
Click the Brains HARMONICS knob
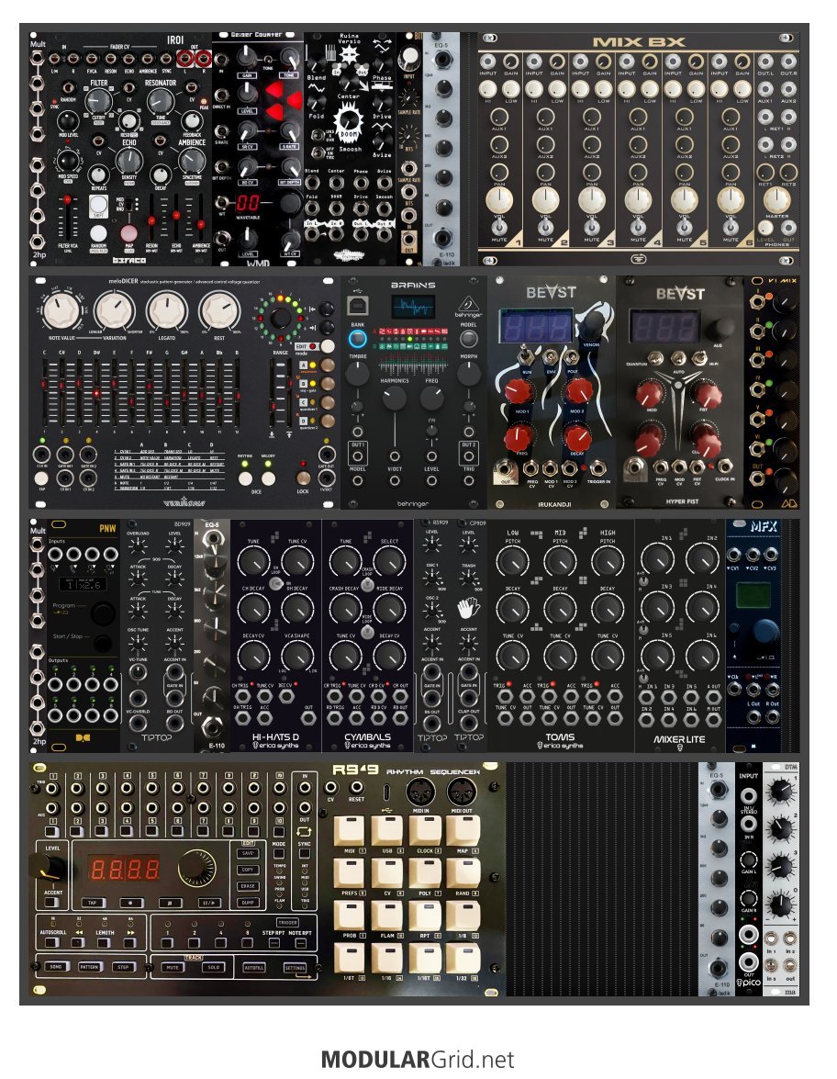coord(394,399)
